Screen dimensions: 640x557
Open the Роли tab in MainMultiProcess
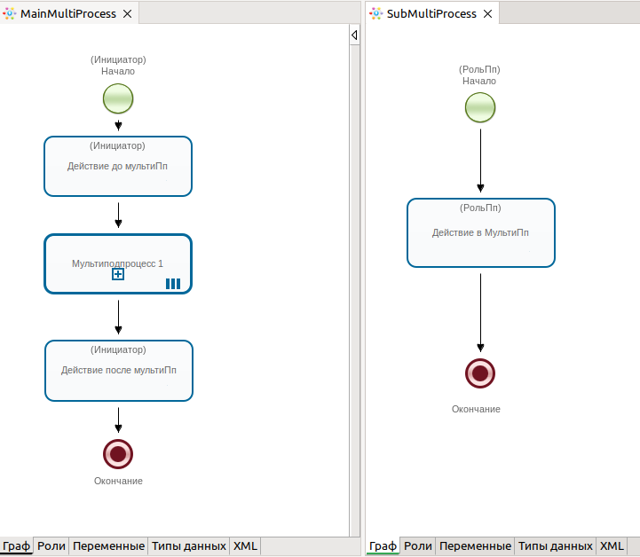click(x=51, y=546)
